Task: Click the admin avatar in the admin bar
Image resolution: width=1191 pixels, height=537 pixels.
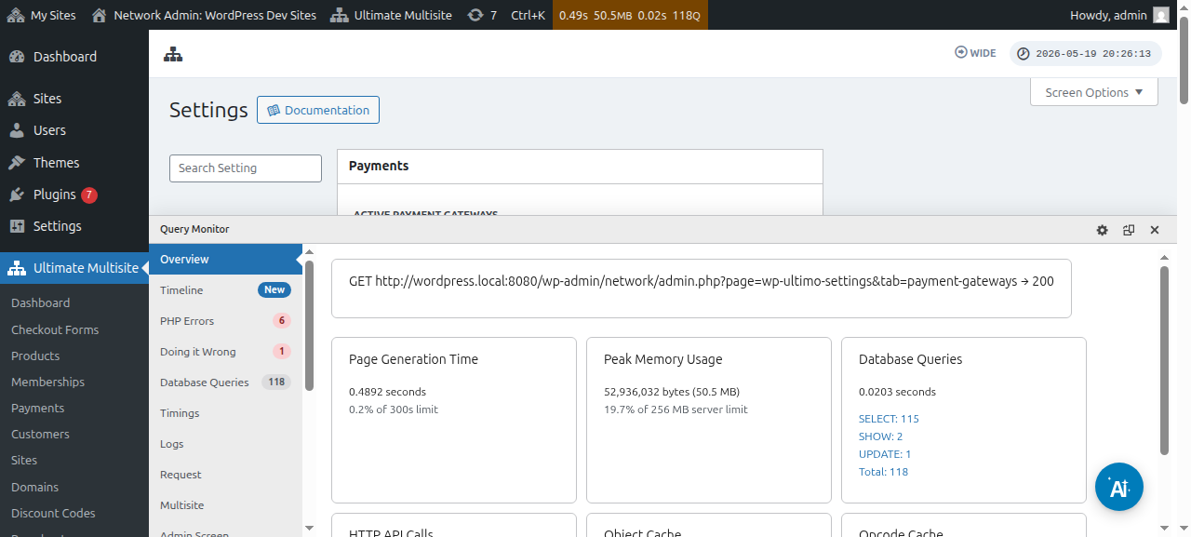Action: coord(1160,15)
